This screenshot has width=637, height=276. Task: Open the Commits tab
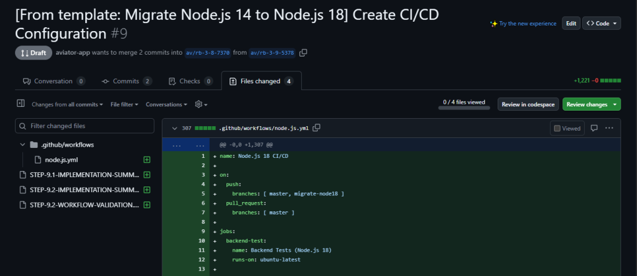[x=126, y=81]
